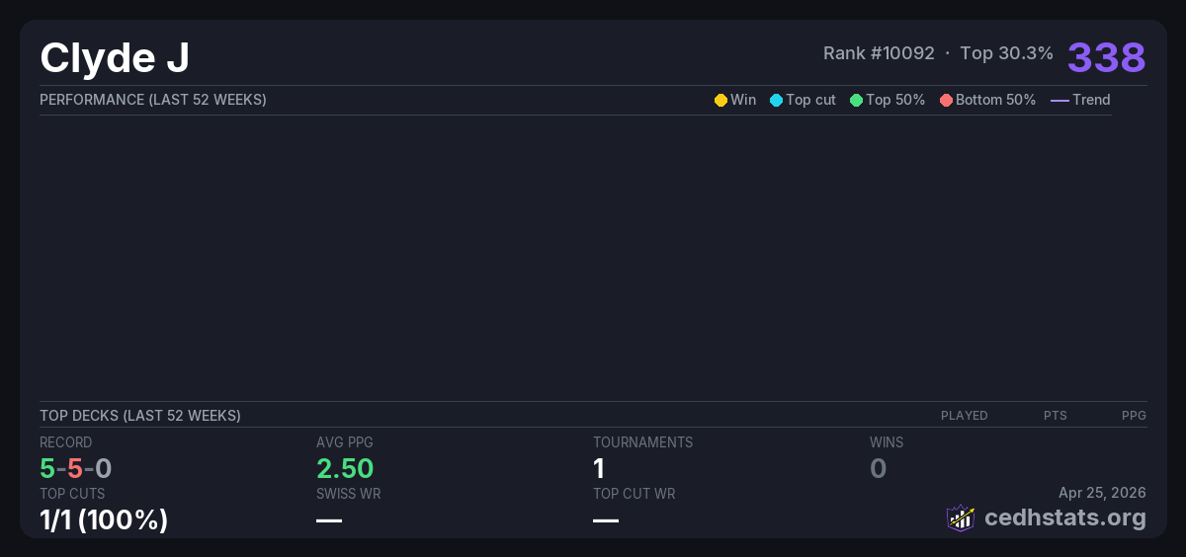
Task: Click the yellow Win legend dot
Action: coord(720,100)
